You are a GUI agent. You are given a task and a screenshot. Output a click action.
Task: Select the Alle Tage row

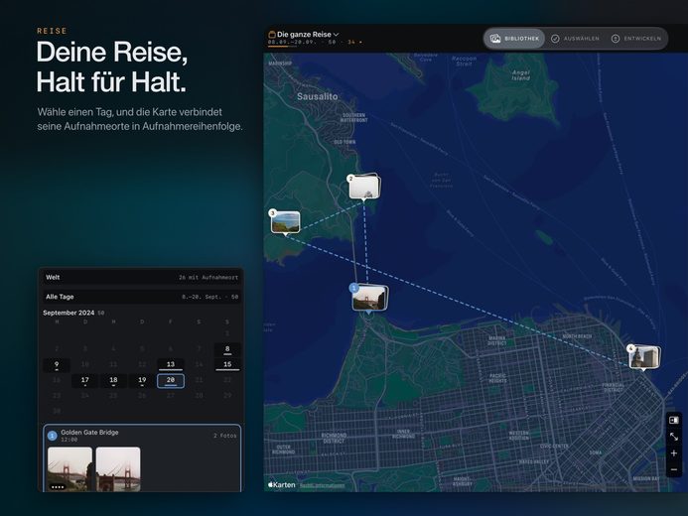[141, 297]
